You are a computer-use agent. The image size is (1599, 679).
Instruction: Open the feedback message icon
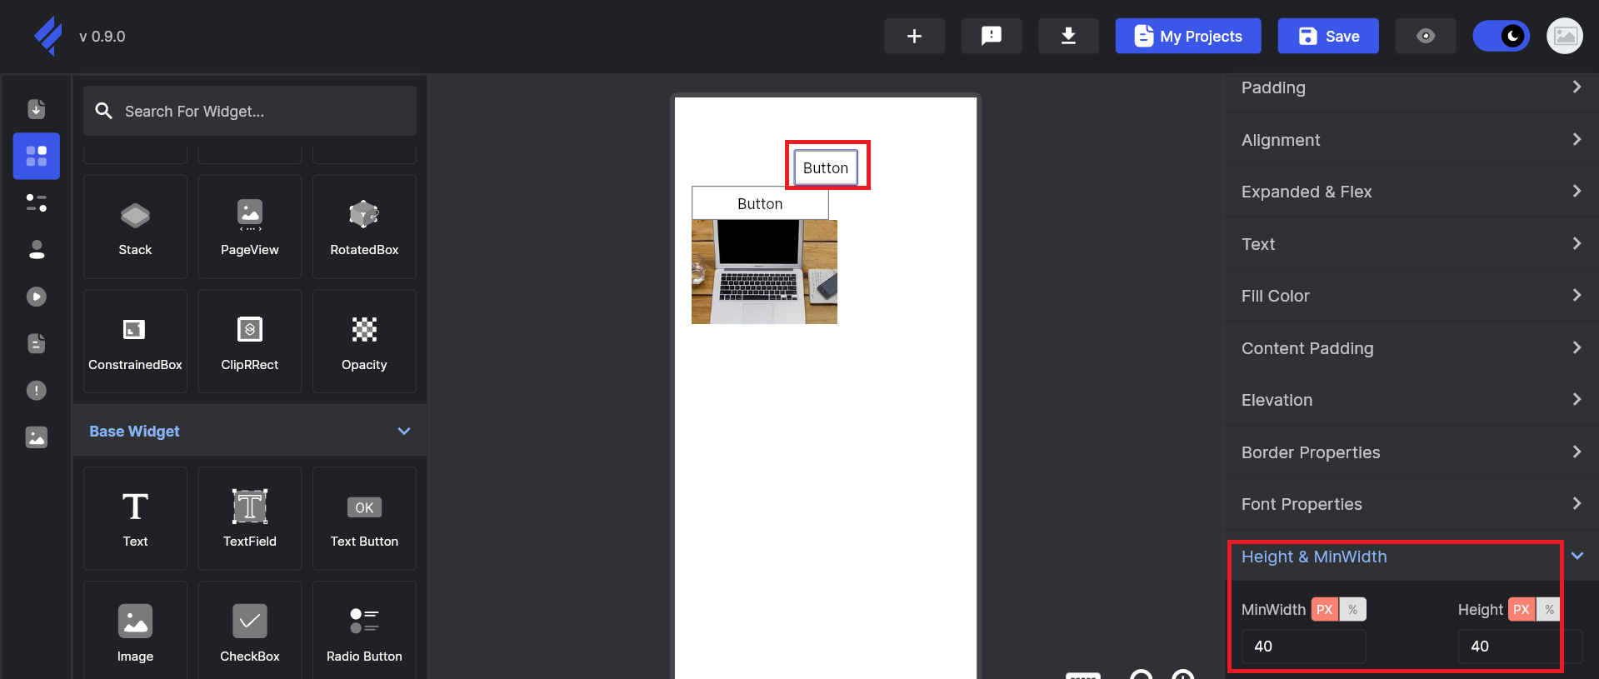click(991, 36)
